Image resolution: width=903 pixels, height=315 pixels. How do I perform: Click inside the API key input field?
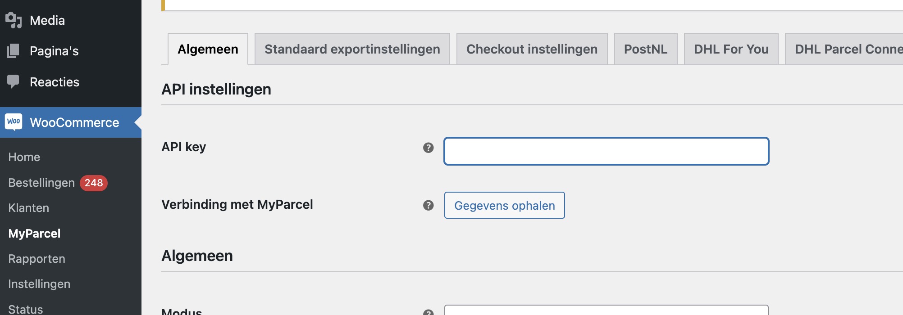[606, 151]
